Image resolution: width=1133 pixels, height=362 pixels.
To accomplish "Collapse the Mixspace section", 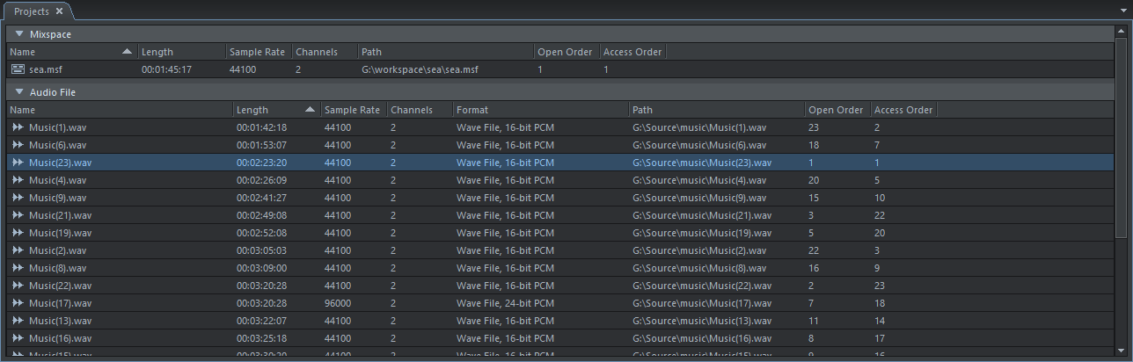I will 18,34.
